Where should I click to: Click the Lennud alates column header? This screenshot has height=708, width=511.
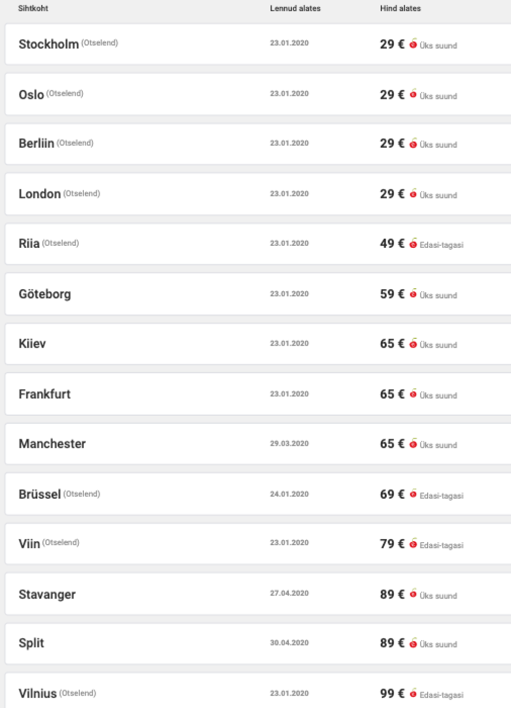(x=295, y=8)
